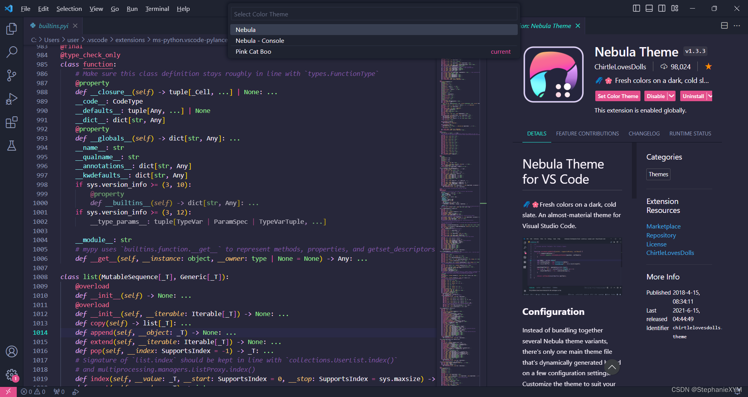
Task: Click the ChirtleLovesDolls publisher name
Action: point(620,67)
